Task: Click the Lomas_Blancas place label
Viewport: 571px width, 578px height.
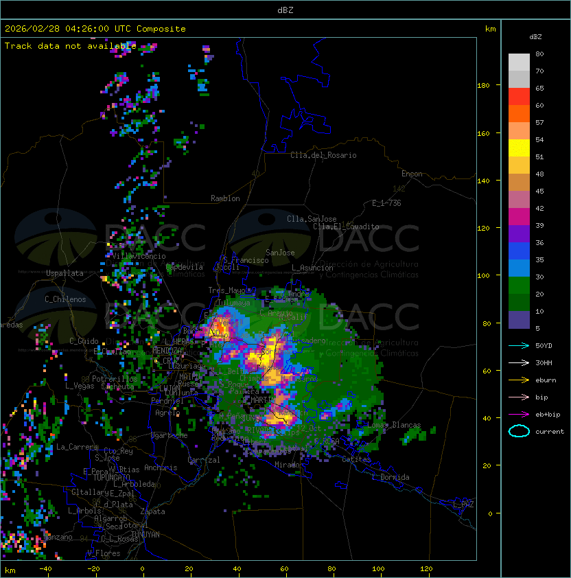Action: click(394, 425)
